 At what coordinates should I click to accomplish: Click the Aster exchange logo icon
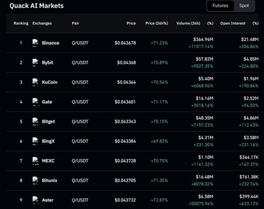[x=35, y=200]
